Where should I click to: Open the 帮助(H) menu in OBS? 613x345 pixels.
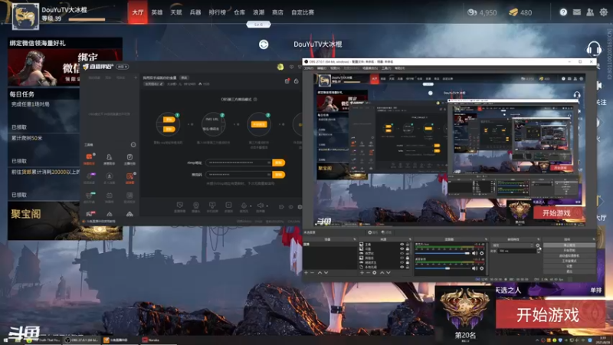399,68
